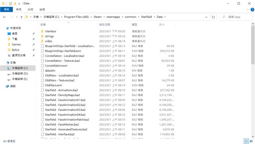
Task: Click the vertical scrollbar thumb of the file list
Action: 253,45
